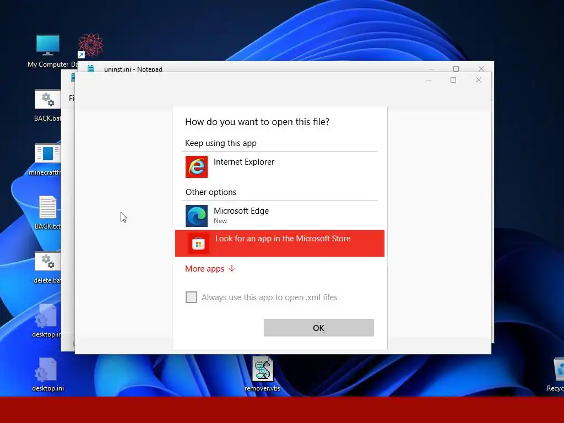
Task: Click Internet Explorer option text
Action: pyautogui.click(x=244, y=162)
